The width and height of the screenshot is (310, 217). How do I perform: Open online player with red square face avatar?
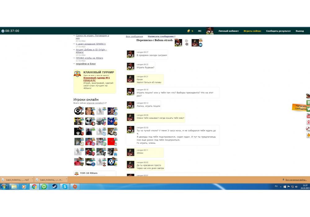tap(111, 142)
